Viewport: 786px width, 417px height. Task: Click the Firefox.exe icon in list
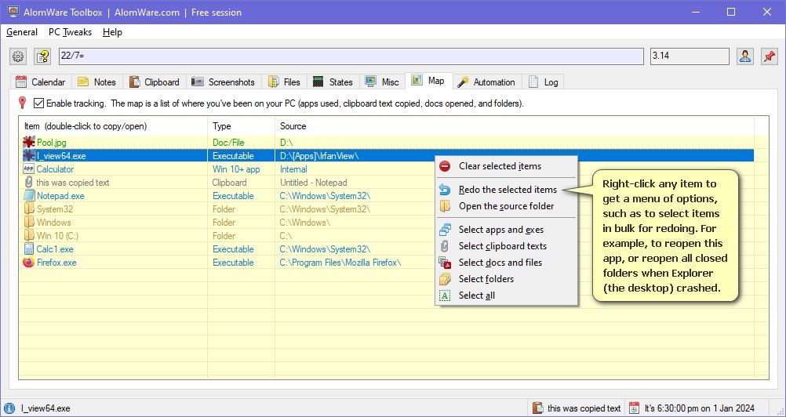pyautogui.click(x=29, y=263)
